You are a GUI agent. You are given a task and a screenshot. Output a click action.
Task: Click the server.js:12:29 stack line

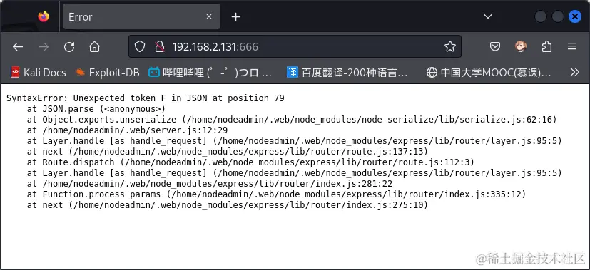coord(127,130)
